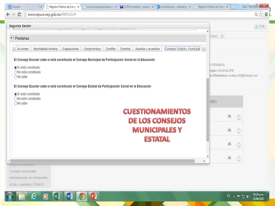Close the 'ctivos' background tab with its x
The height and width of the screenshot is (206, 275).
222,36
